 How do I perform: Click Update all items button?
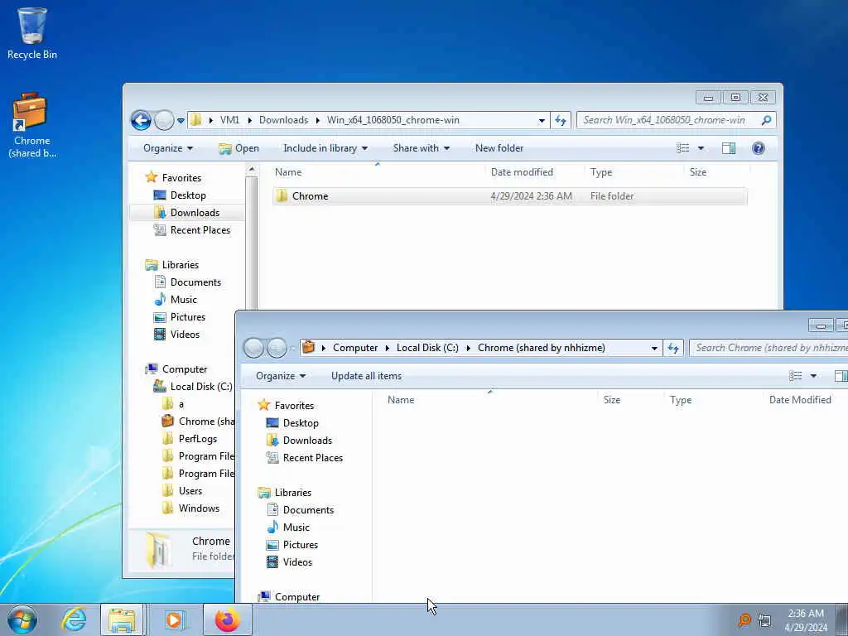click(x=366, y=376)
